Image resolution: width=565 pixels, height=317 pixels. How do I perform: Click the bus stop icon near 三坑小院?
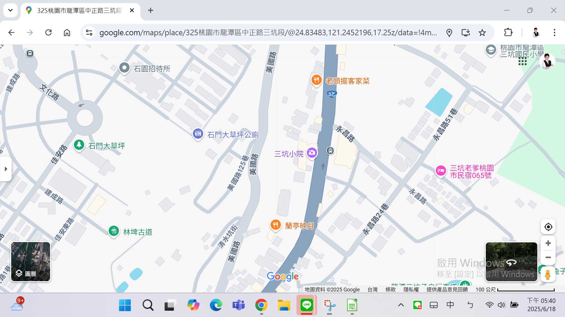click(330, 150)
